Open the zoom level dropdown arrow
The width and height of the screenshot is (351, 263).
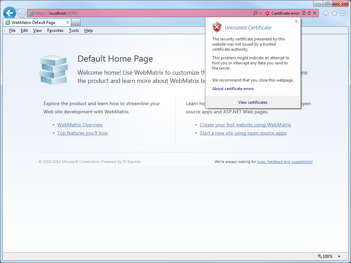(339, 256)
